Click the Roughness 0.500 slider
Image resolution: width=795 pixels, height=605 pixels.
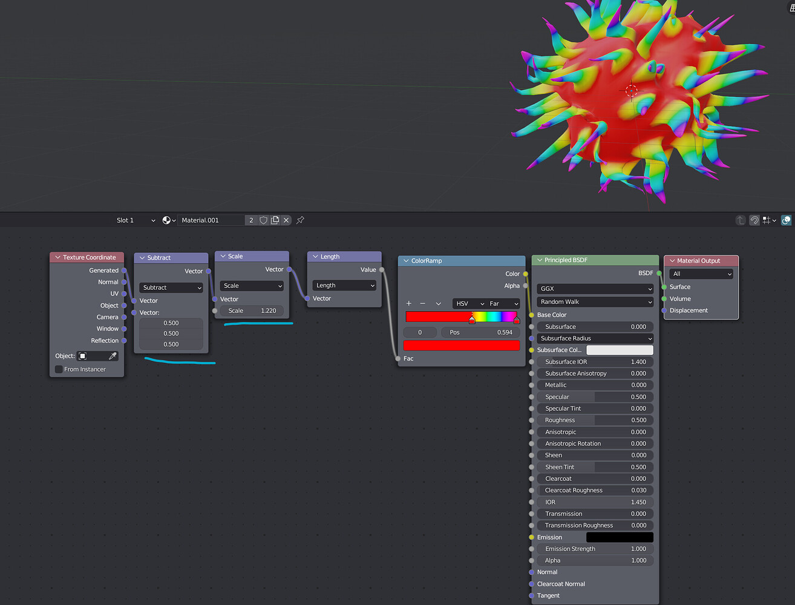[x=595, y=420]
